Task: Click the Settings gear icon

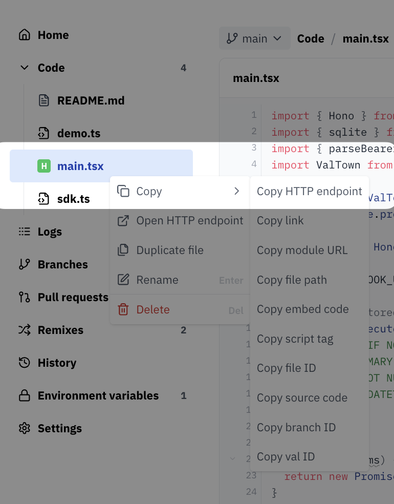Action: tap(24, 428)
